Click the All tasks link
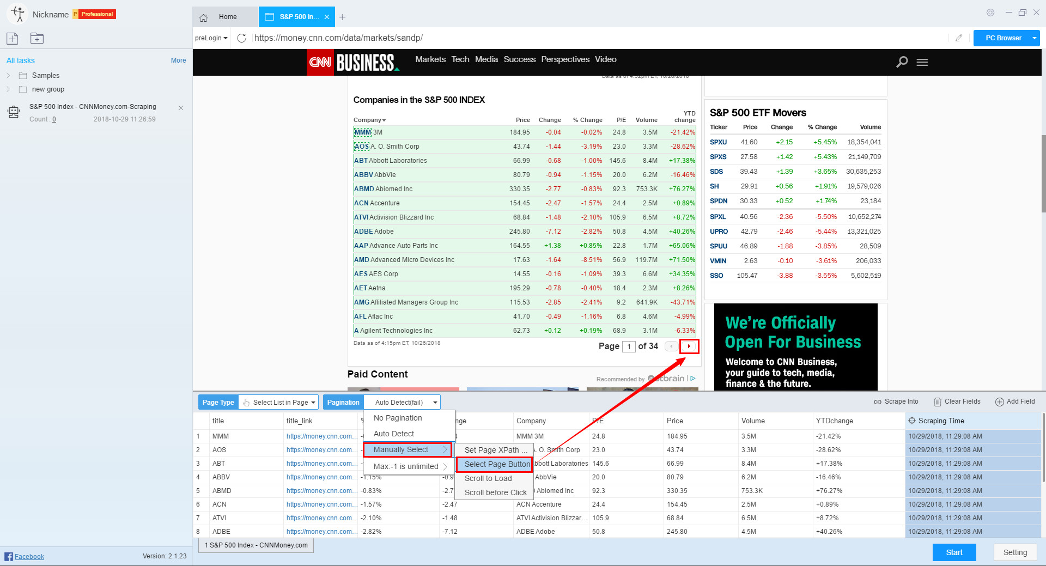 click(21, 60)
